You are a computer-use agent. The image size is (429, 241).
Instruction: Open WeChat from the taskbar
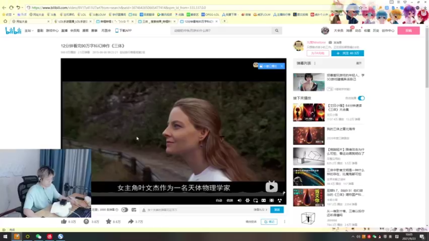pyautogui.click(x=39, y=237)
